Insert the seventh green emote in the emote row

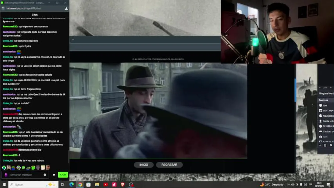33,168
